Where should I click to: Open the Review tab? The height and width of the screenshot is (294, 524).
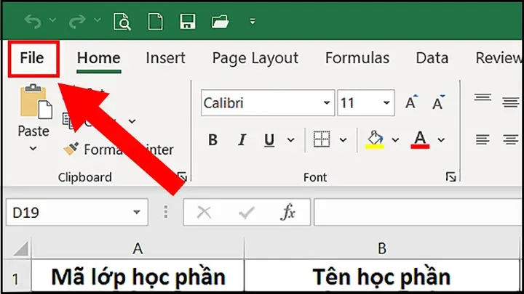coord(499,58)
